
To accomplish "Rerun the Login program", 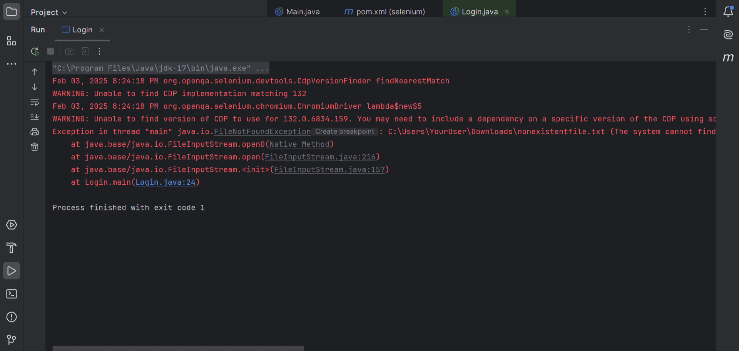I will [35, 51].
